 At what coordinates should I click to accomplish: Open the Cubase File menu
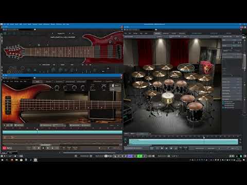(x=5, y=24)
